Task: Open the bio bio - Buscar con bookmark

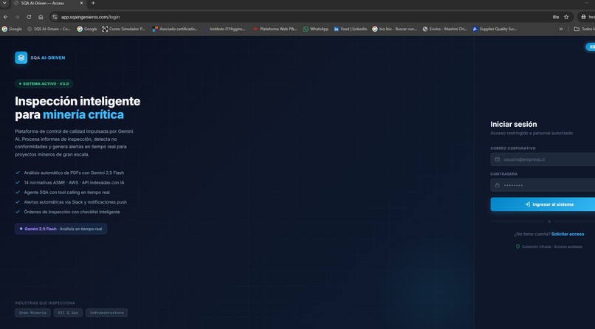Action: click(395, 29)
